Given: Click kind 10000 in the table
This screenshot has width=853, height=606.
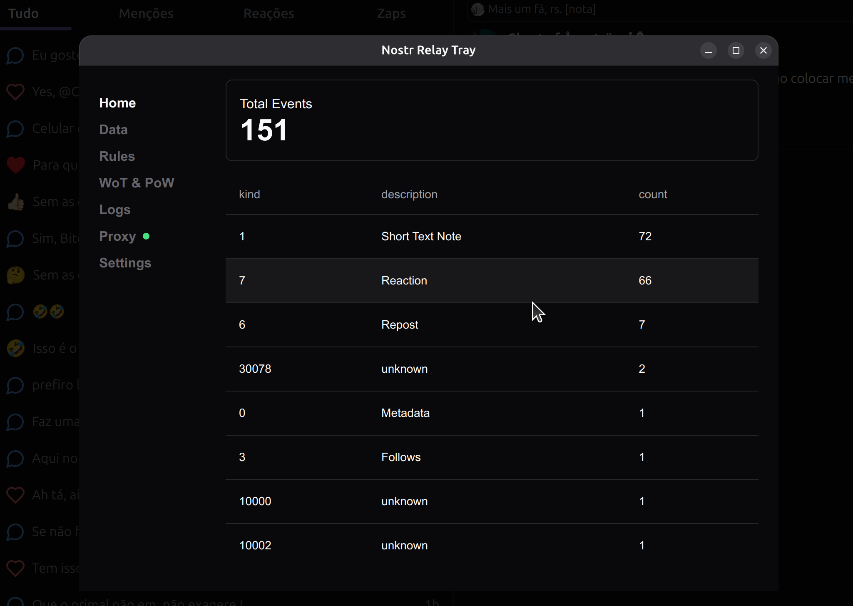Looking at the screenshot, I should pyautogui.click(x=255, y=501).
